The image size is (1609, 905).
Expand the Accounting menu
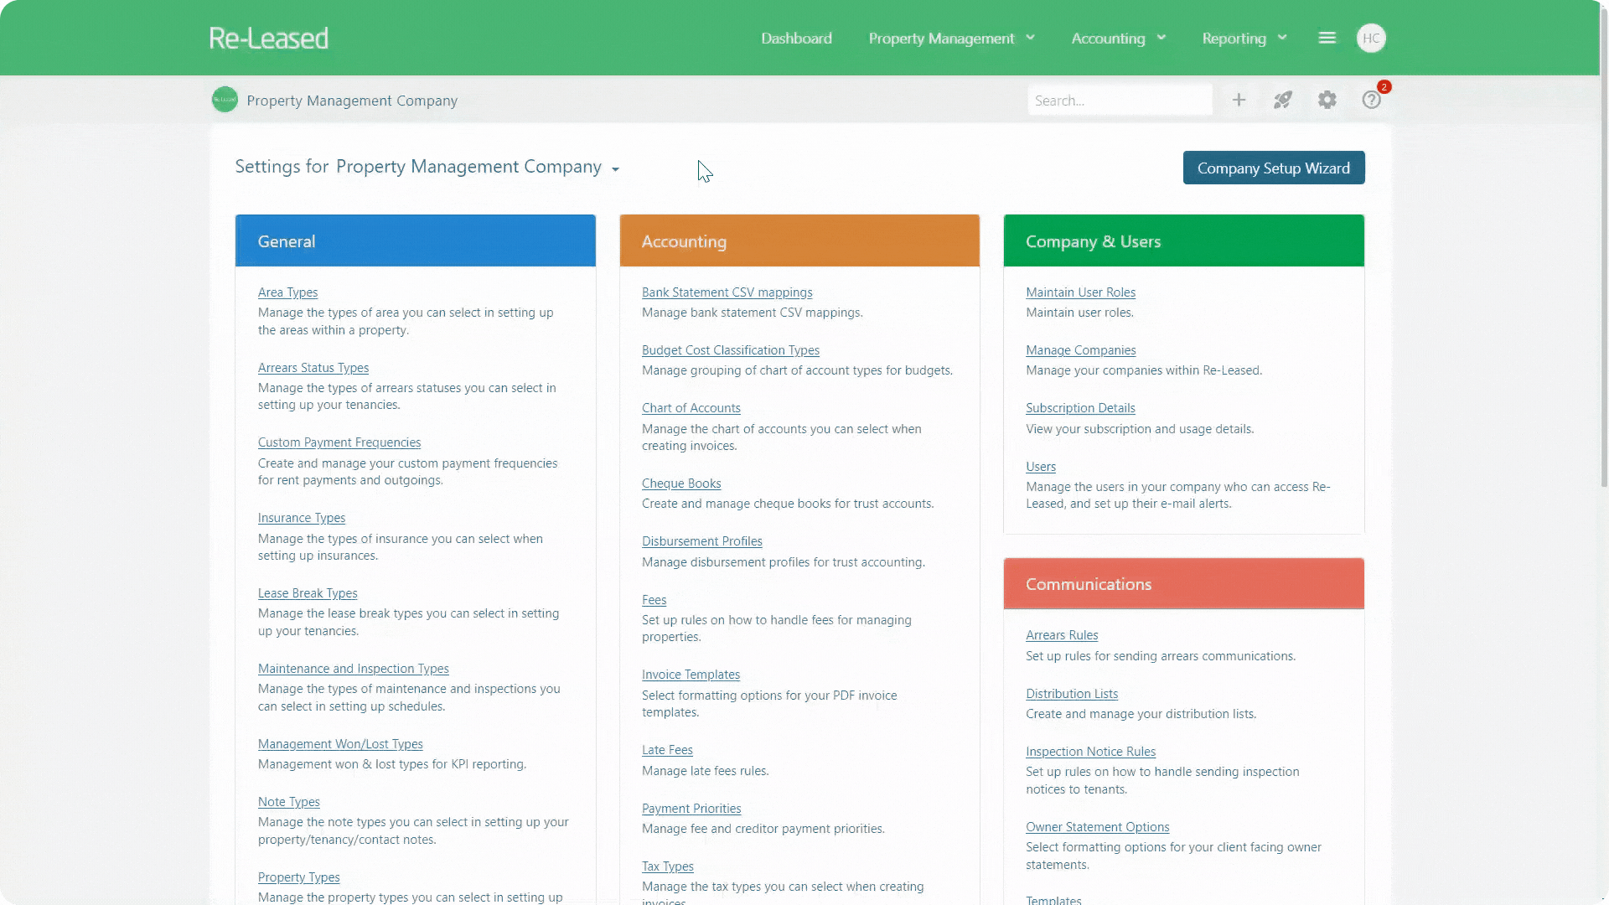1118,38
